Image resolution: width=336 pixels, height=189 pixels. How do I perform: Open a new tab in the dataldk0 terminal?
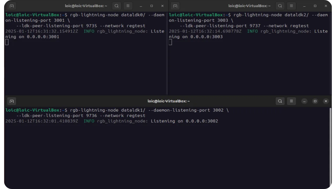pyautogui.click(x=12, y=6)
